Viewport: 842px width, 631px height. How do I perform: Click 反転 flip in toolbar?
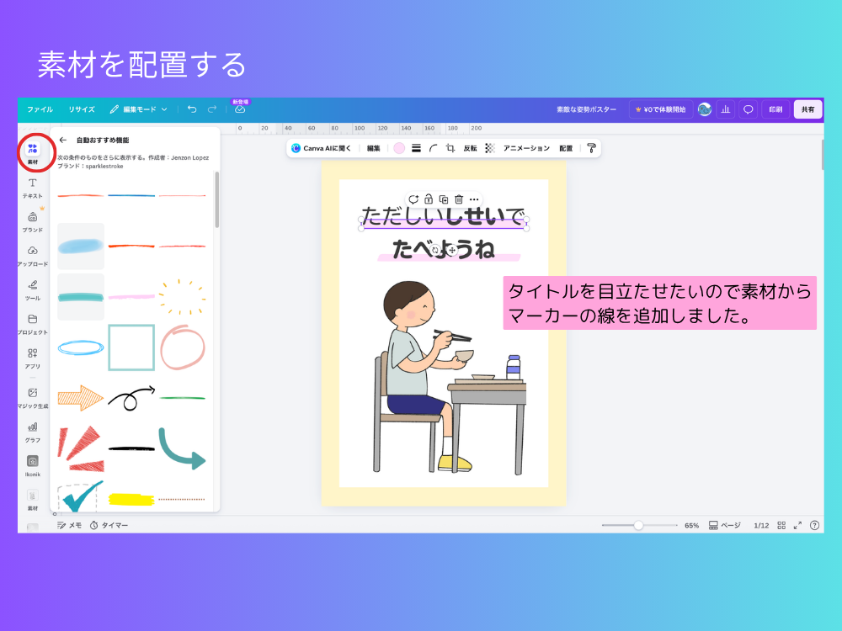(x=471, y=148)
